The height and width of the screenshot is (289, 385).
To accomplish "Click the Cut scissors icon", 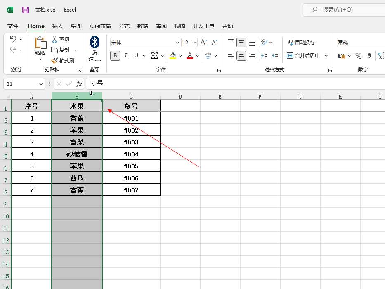I will 54,39.
